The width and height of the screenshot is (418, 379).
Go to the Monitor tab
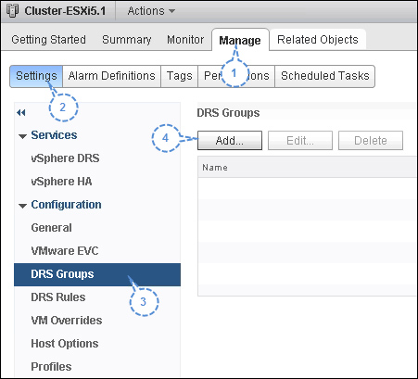point(185,40)
